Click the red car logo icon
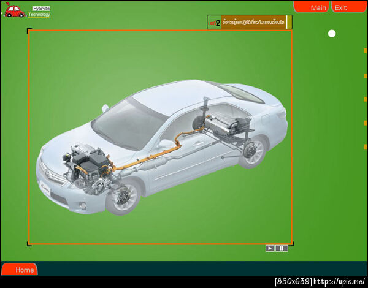This screenshot has width=368, height=288. 15,10
